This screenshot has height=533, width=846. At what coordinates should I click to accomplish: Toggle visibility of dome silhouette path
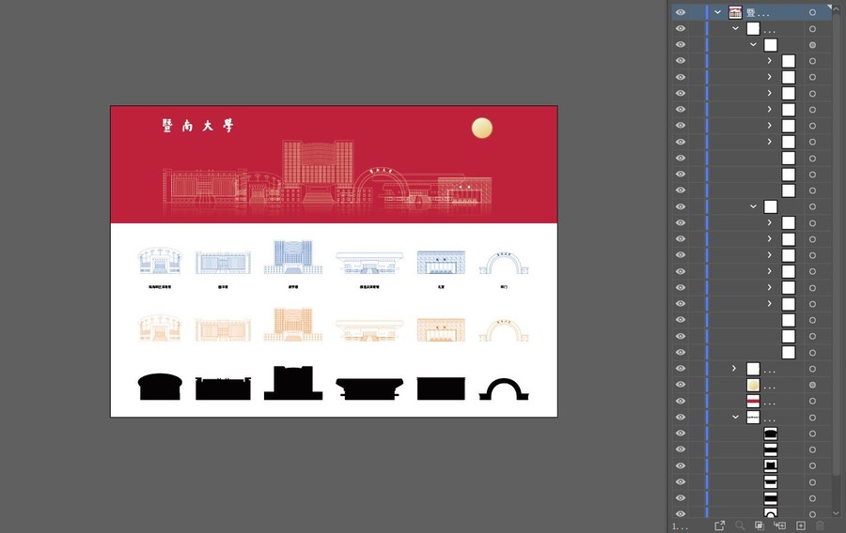click(681, 433)
